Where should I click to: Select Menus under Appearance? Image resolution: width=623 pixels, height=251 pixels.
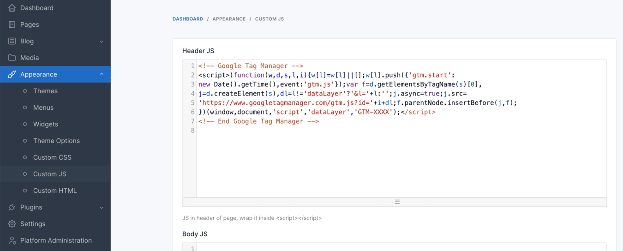tap(55, 108)
